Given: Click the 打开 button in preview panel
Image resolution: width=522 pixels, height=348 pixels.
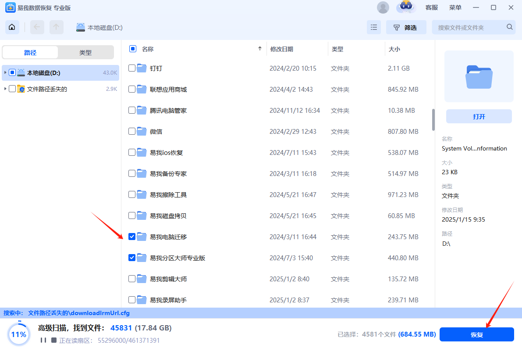Looking at the screenshot, I should 479,116.
